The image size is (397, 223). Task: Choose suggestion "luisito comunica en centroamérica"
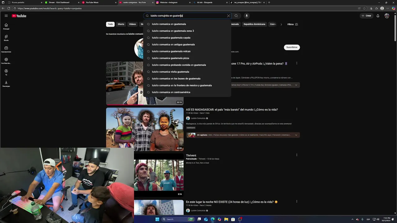187,92
